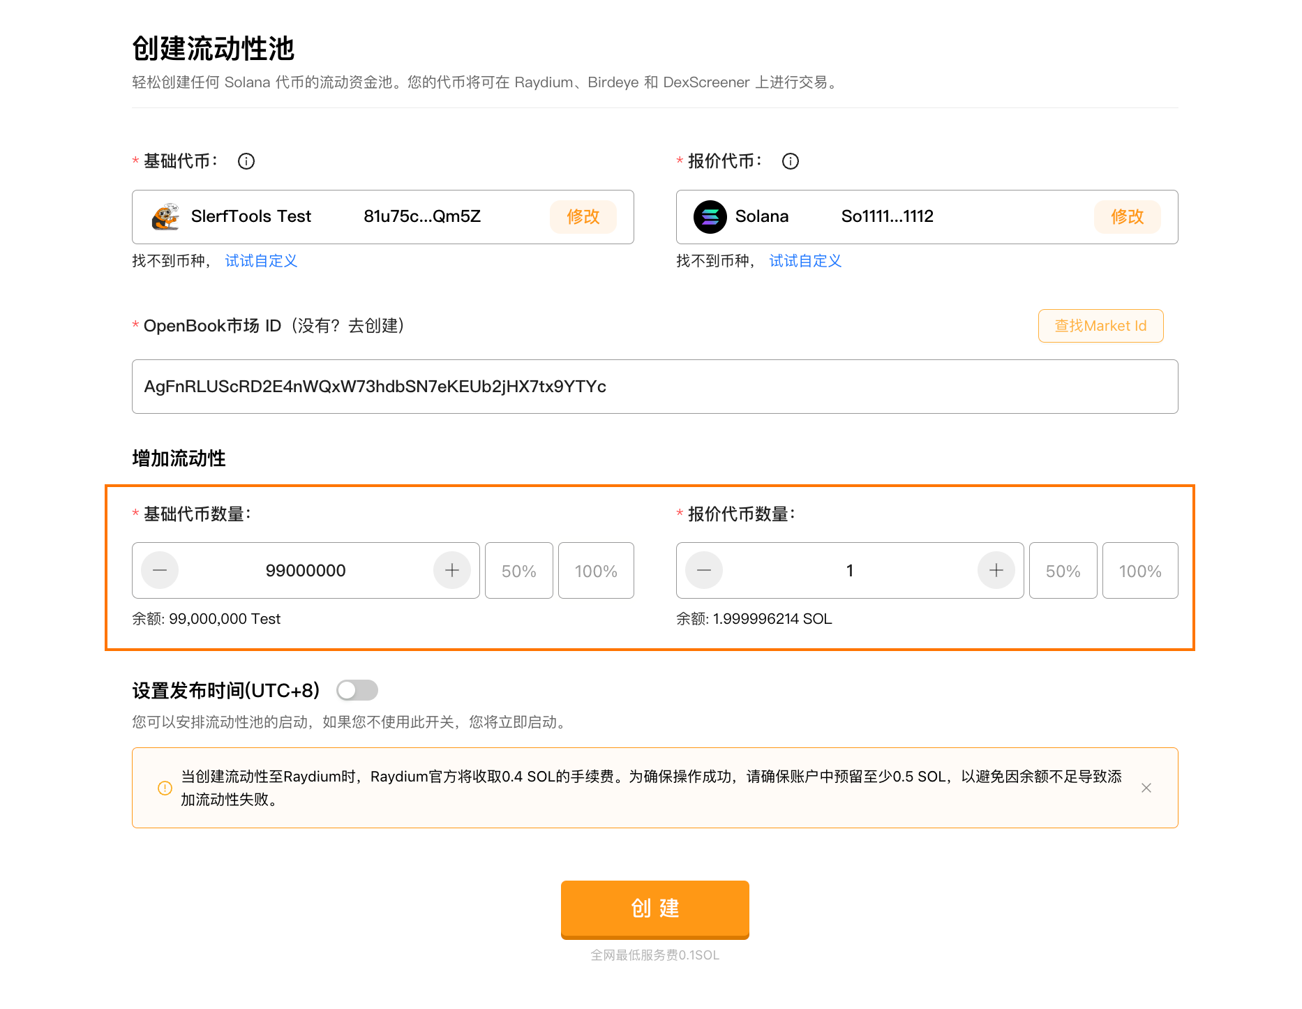The image size is (1302, 1009).
Task: Dismiss the Raydium fee warning notice
Action: pyautogui.click(x=1146, y=788)
